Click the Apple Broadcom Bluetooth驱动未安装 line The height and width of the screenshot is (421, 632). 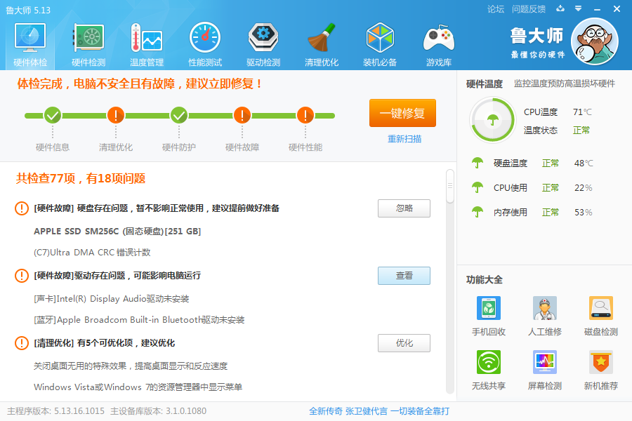139,319
